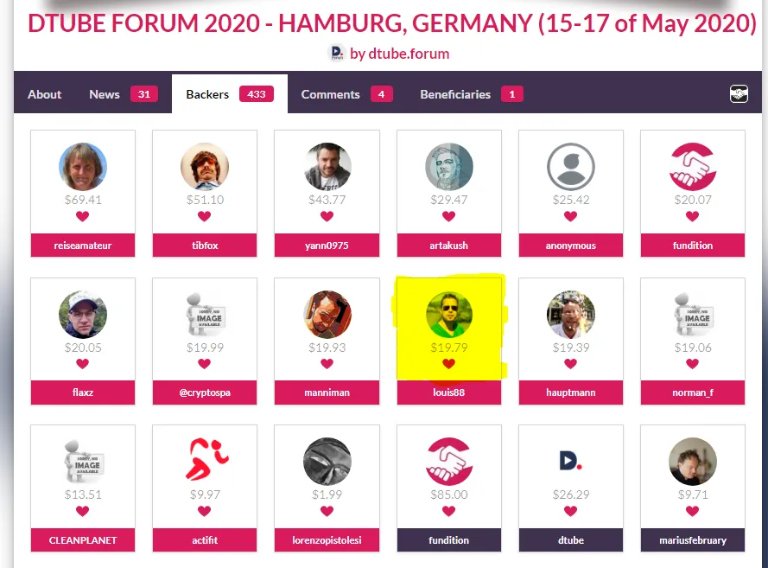
Task: Click the dtube.forum logo icon beside author name
Action: tap(337, 53)
